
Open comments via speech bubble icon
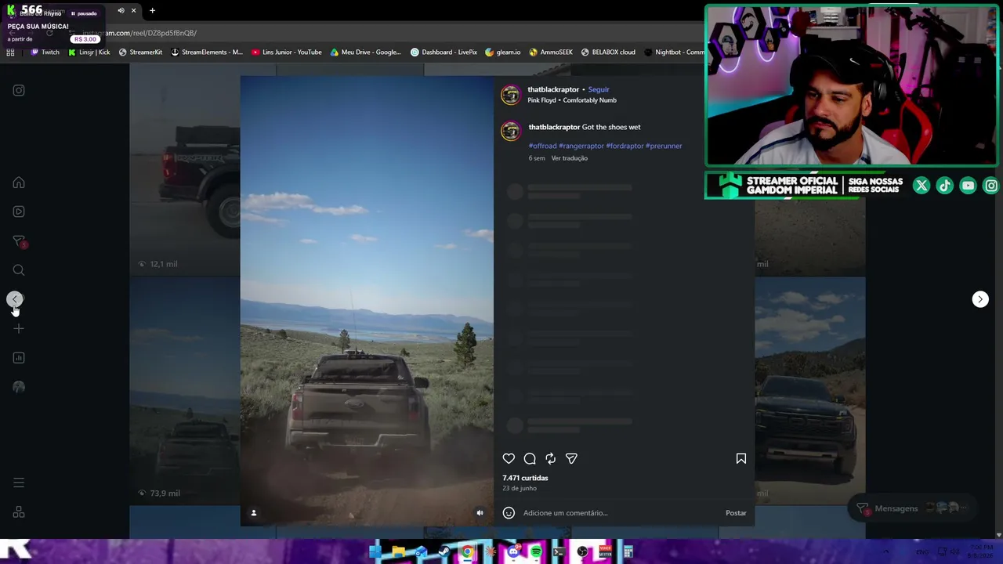pyautogui.click(x=530, y=459)
